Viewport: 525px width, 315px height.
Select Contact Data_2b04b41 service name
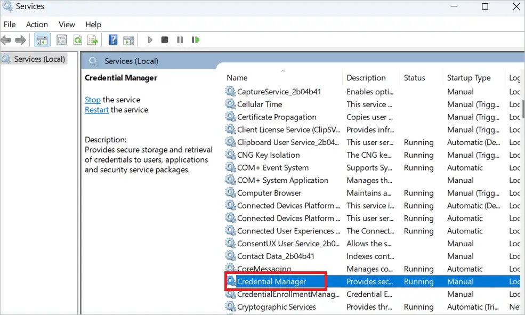[276, 256]
